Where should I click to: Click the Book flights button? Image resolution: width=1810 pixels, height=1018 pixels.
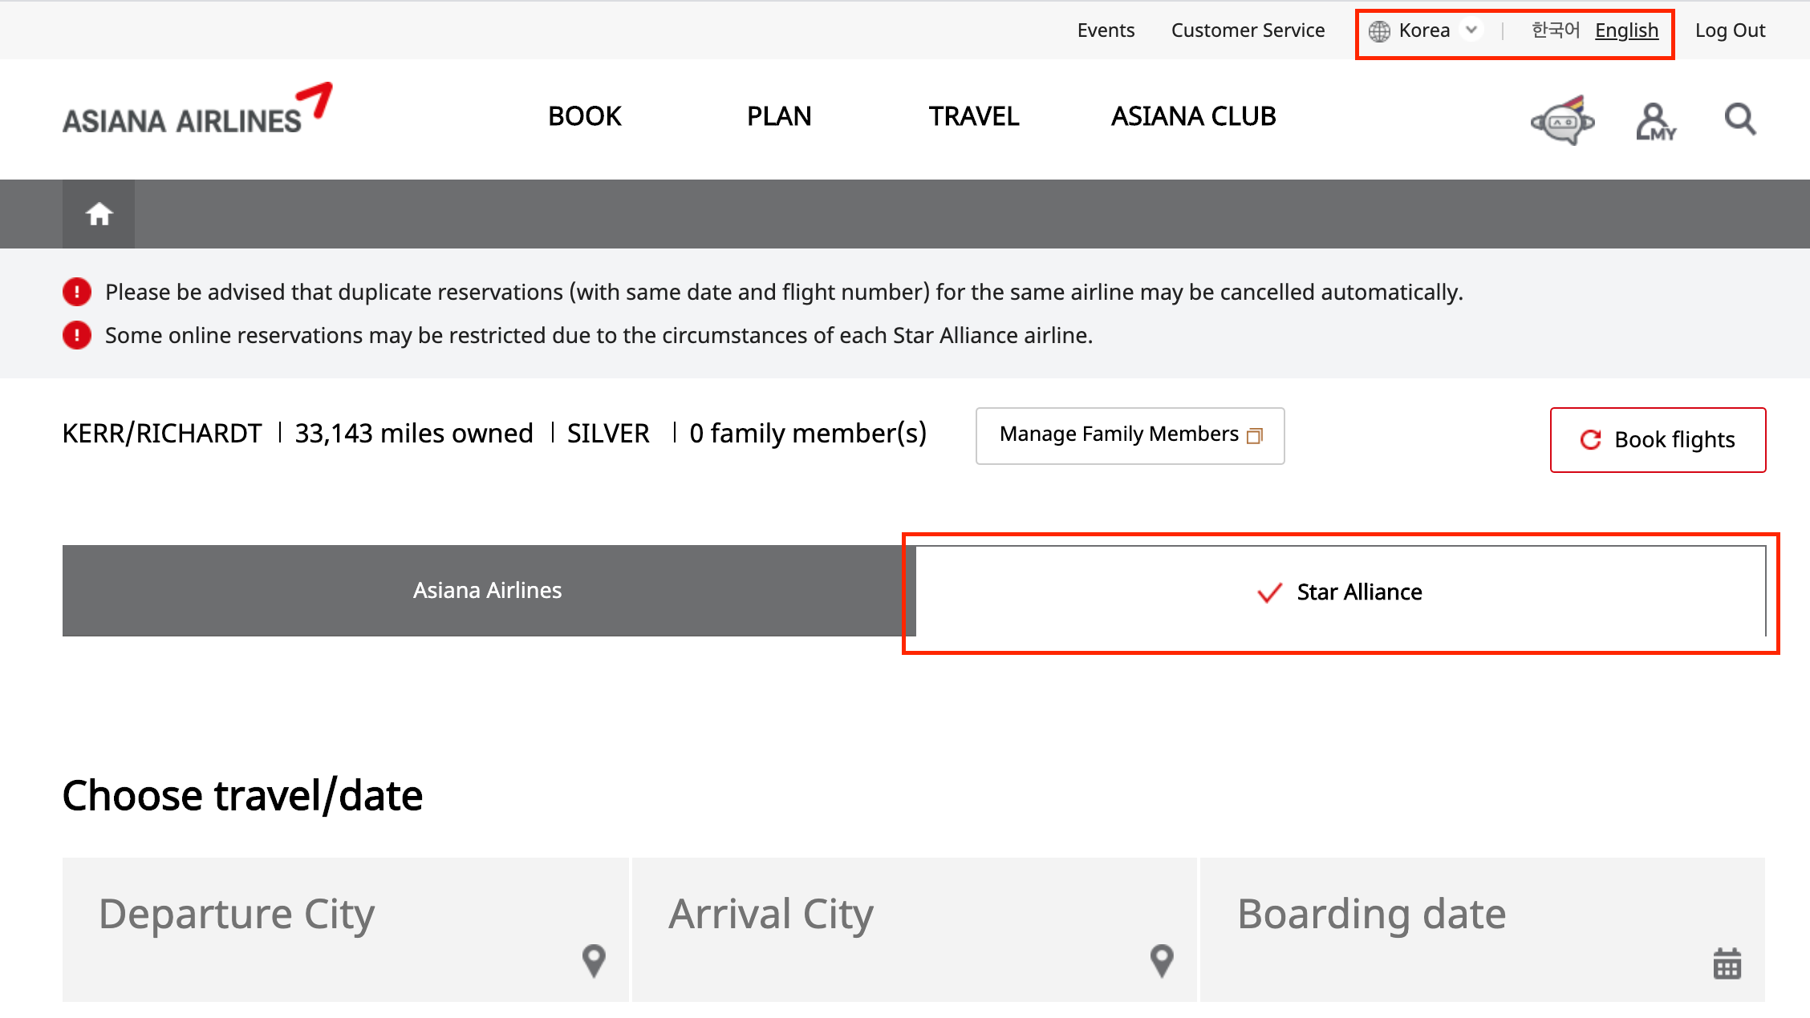[x=1658, y=440]
